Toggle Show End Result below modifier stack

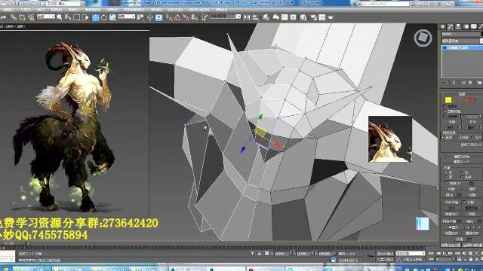454,83
